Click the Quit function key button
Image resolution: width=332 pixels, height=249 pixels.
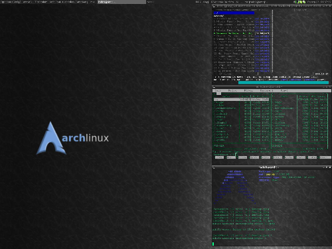click(325, 157)
